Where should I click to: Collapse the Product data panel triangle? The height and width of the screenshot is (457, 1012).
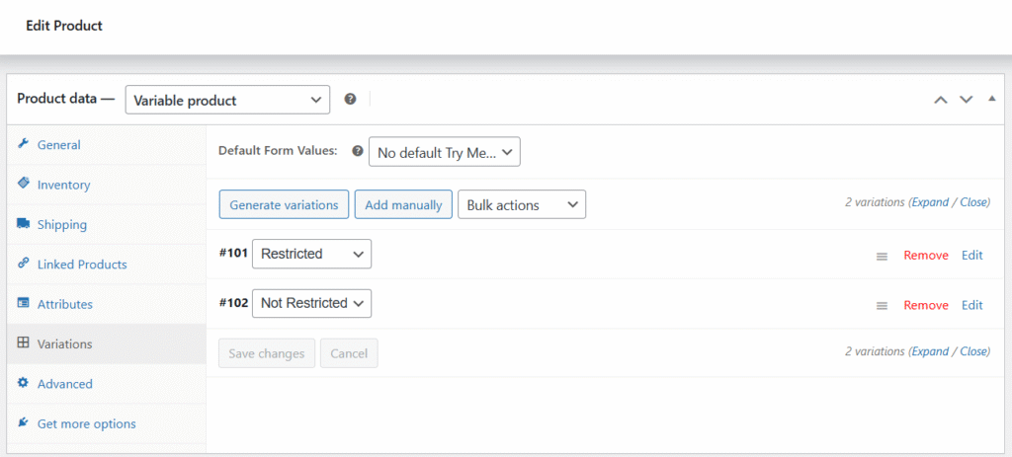pyautogui.click(x=991, y=99)
